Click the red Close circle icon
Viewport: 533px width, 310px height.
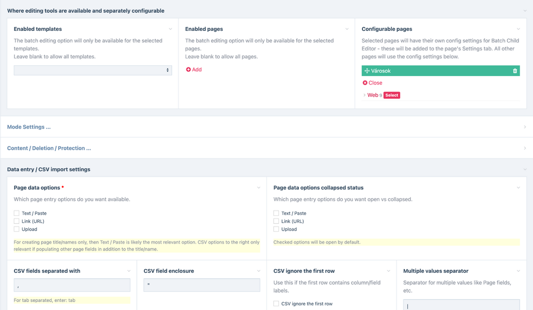[x=365, y=83]
